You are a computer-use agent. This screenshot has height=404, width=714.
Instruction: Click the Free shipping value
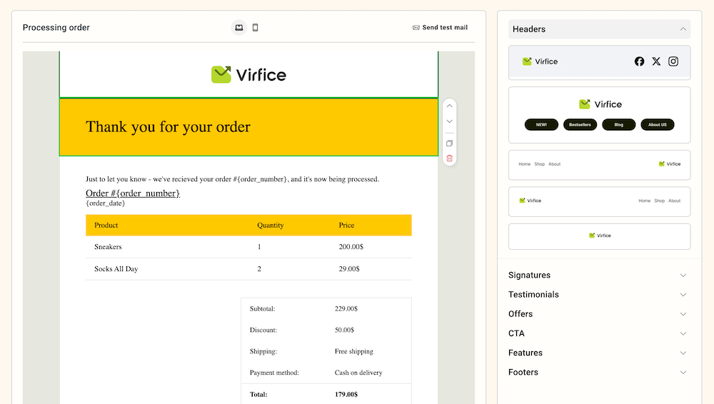[x=354, y=352]
